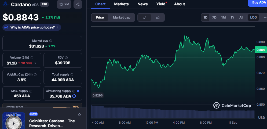Click the 0.884 current price label

pos(261,50)
